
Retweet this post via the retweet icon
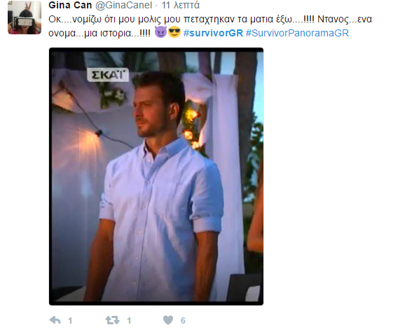(x=112, y=320)
